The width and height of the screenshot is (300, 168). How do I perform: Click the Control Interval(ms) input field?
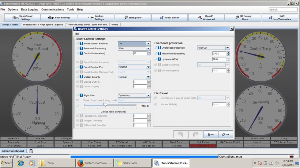point(140,53)
